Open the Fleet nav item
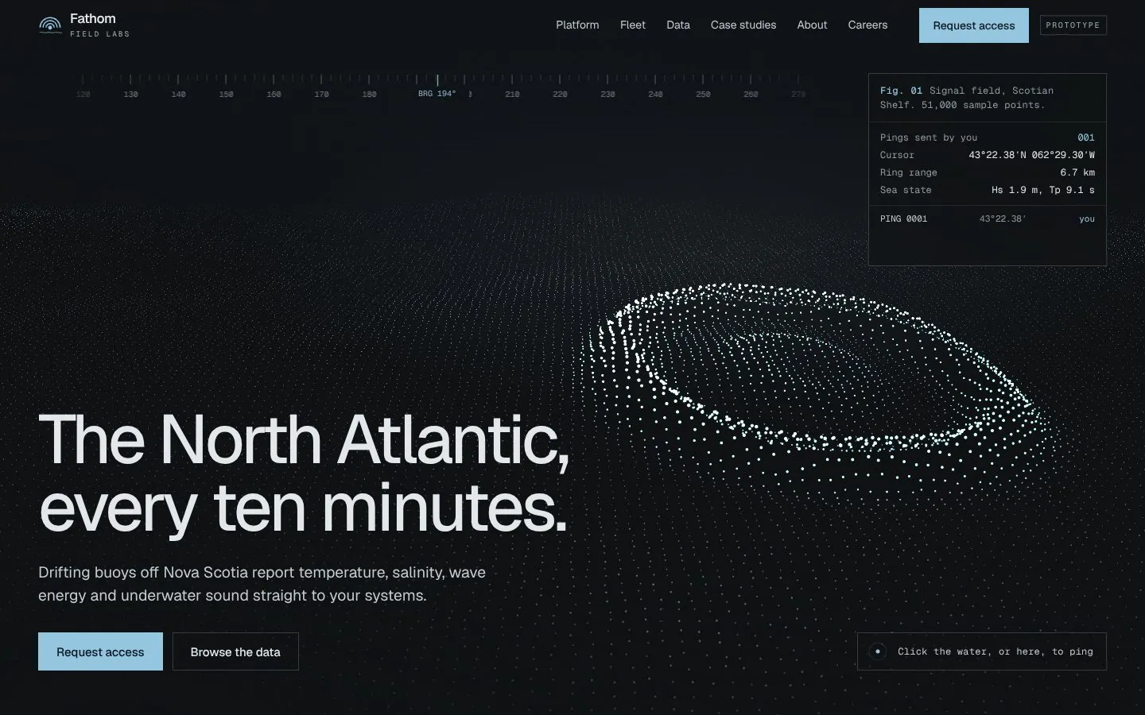This screenshot has height=715, width=1145. coord(633,25)
